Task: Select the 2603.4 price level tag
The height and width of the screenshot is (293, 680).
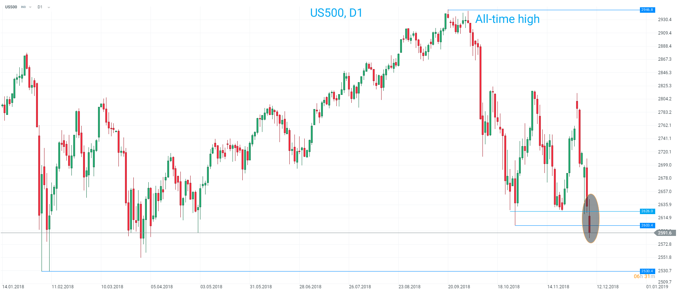Action: pos(647,225)
